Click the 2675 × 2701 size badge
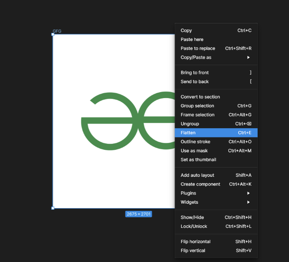The width and height of the screenshot is (289, 262). pyautogui.click(x=139, y=214)
